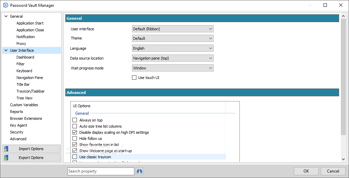Maximize the Password Vault Manager window
The image size is (349, 178).
pyautogui.click(x=325, y=5)
